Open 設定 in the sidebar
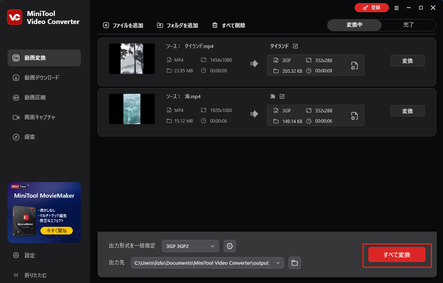The width and height of the screenshot is (443, 283). (x=24, y=255)
